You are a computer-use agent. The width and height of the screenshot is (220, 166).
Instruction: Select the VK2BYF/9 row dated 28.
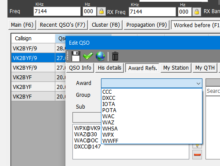[39, 48]
